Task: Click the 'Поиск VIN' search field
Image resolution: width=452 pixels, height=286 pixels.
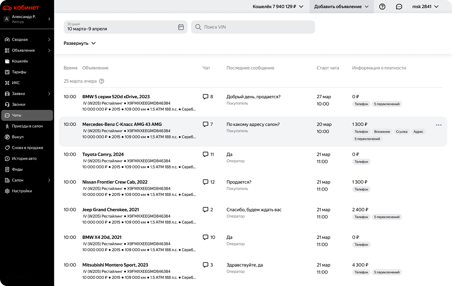Action: click(253, 27)
